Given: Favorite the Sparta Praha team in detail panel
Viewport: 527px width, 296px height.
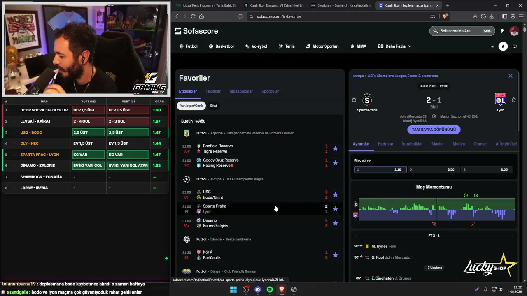Looking at the screenshot, I should (x=354, y=99).
